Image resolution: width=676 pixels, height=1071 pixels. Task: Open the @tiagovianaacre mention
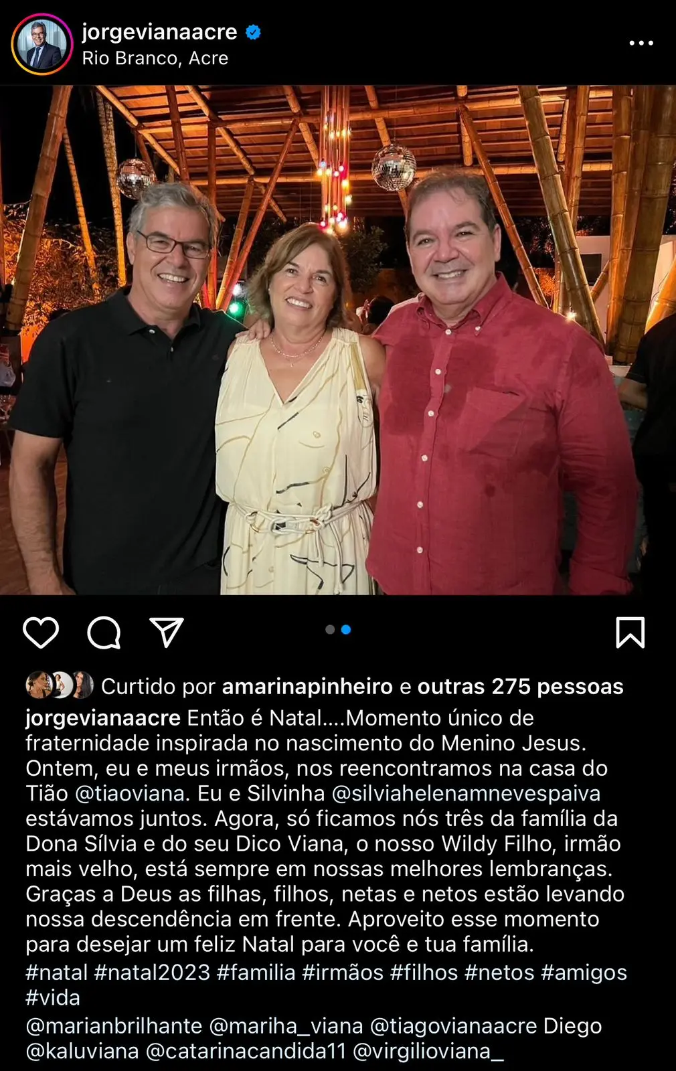pos(454,1026)
